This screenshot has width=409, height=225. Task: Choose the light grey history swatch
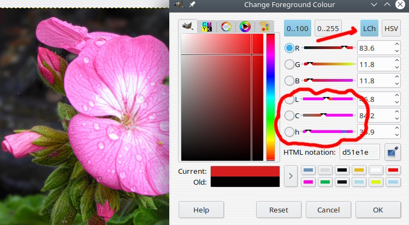point(325,170)
